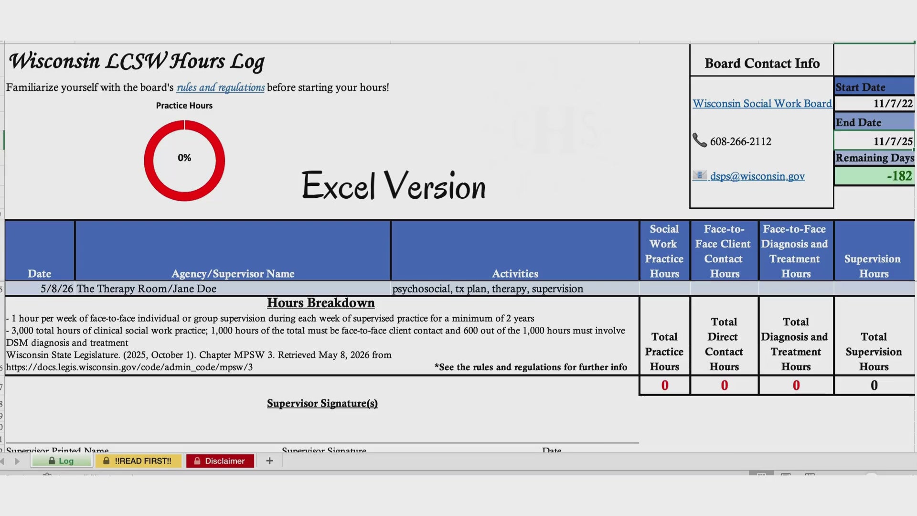This screenshot has height=516, width=917.
Task: Click the Remaining Days label cell
Action: (x=874, y=158)
